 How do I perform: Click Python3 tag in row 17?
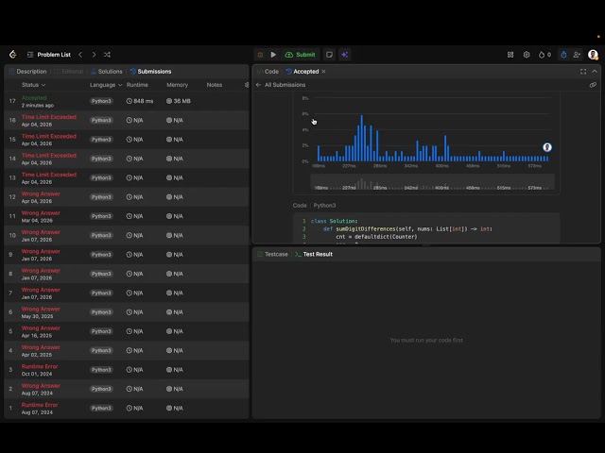tap(101, 101)
